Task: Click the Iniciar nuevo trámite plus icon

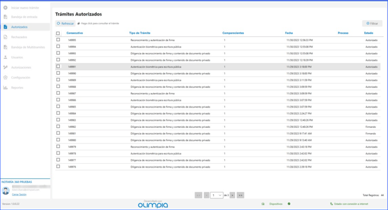Action: (5, 8)
